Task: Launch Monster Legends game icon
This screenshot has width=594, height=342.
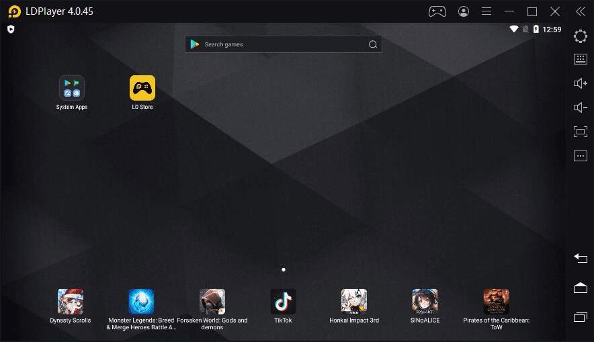Action: pos(141,302)
